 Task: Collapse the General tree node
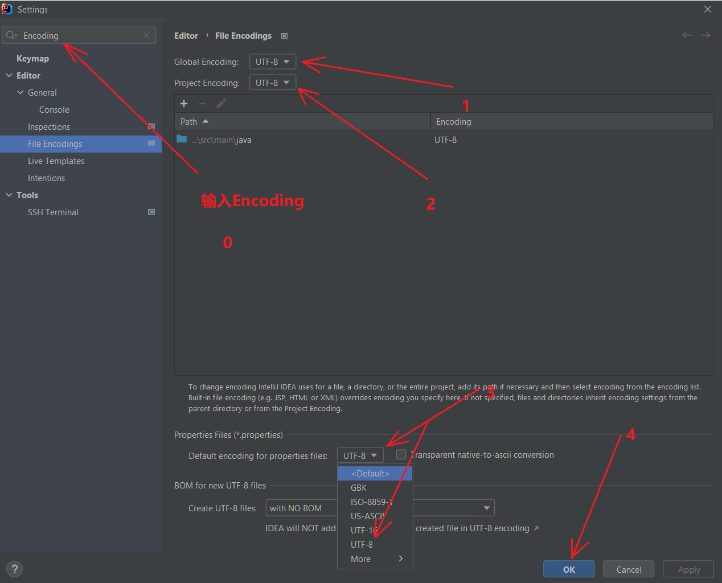click(20, 92)
